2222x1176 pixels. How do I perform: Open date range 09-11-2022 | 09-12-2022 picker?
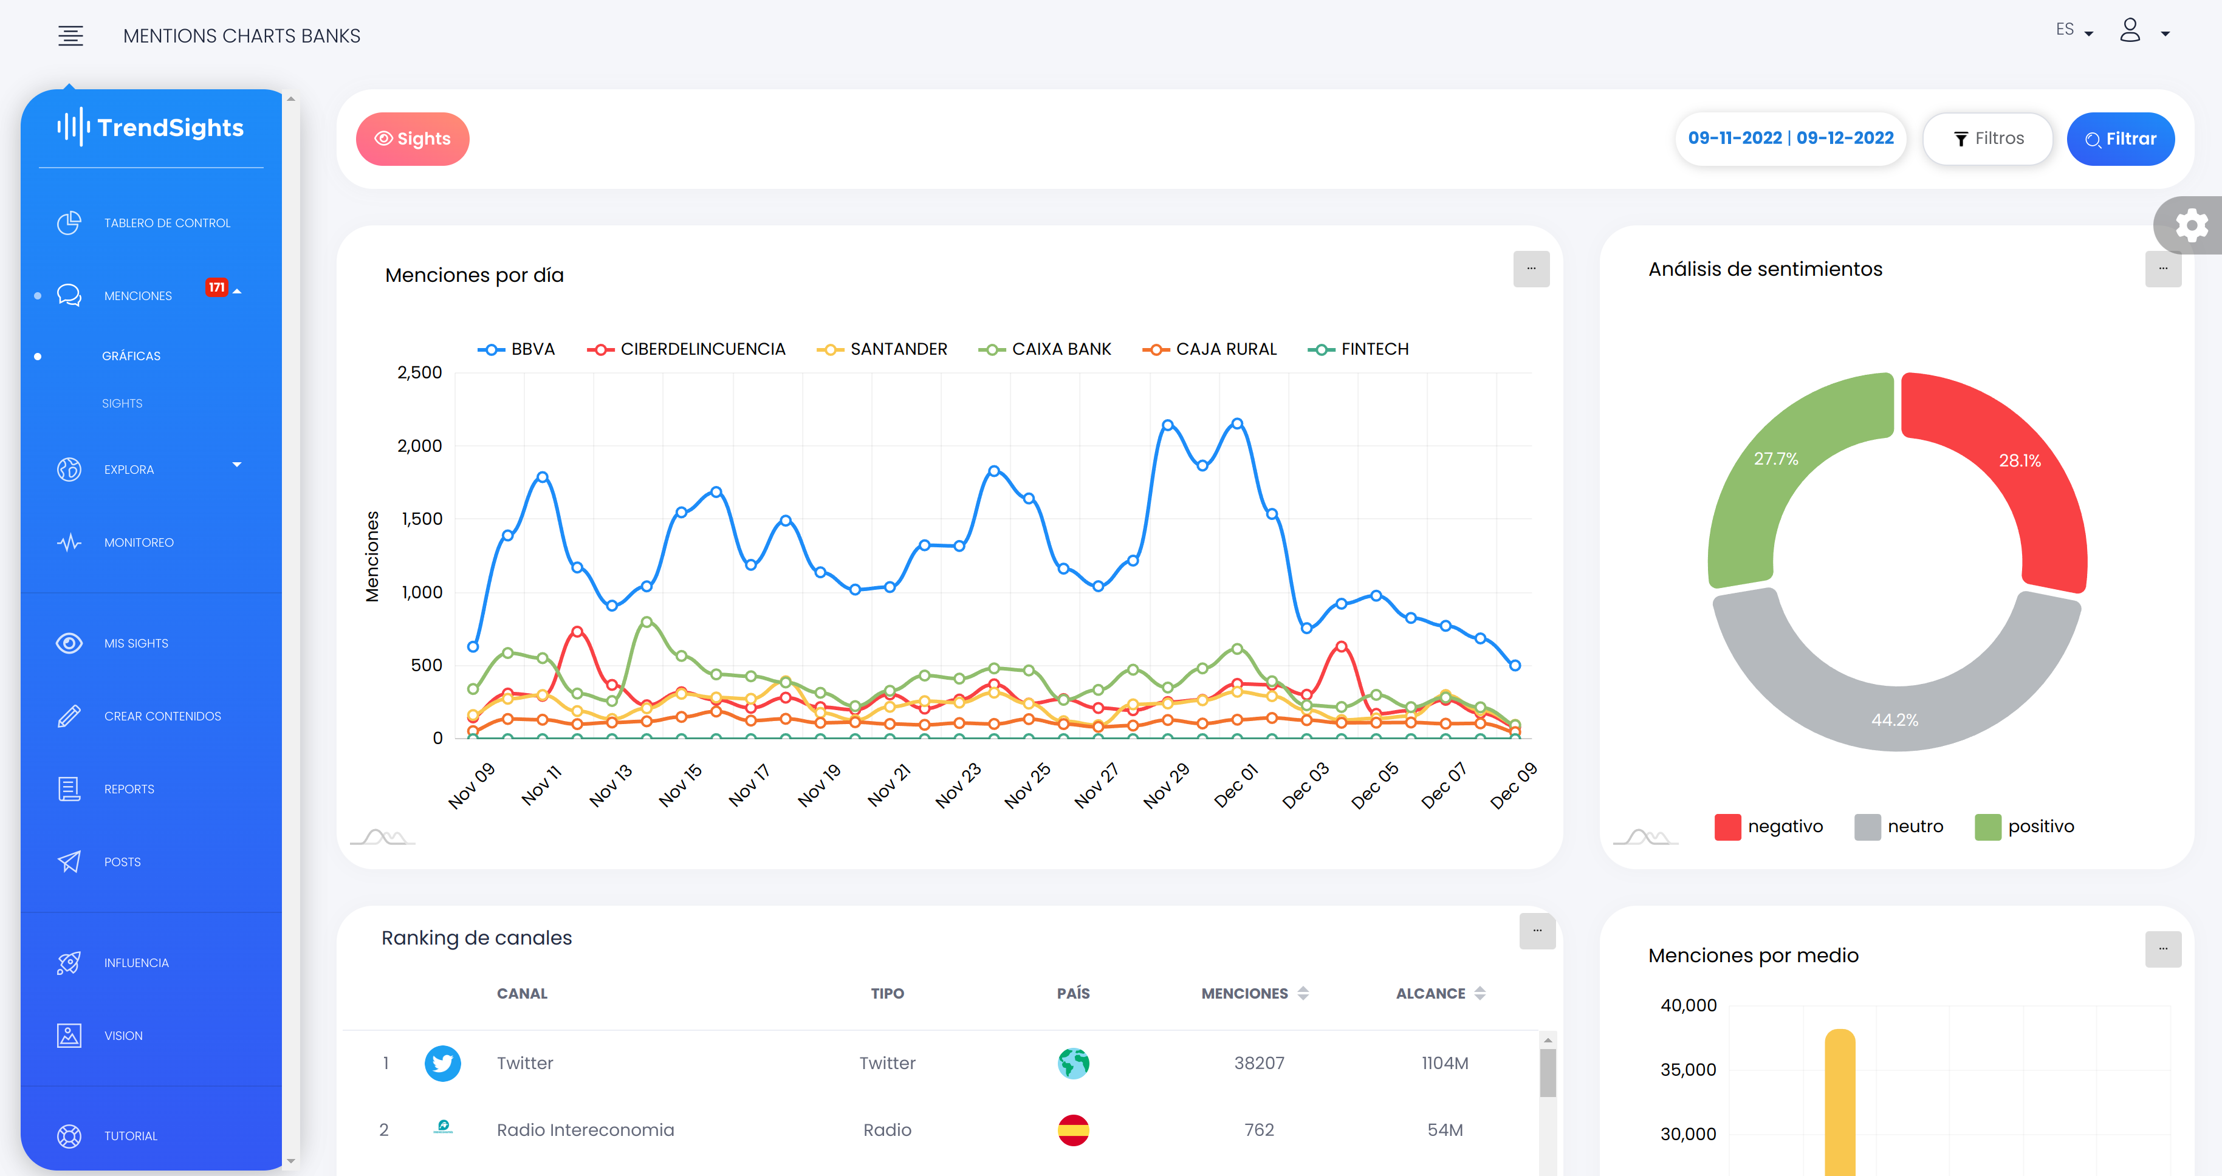point(1791,138)
